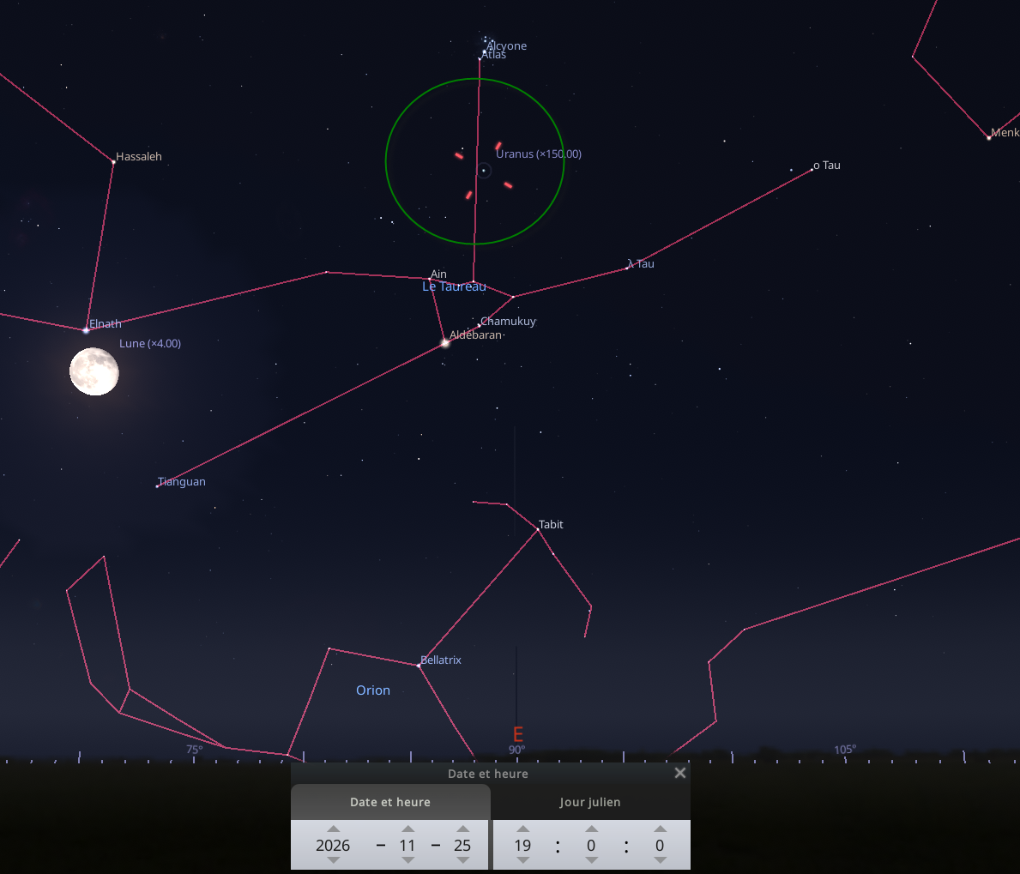Select the star Aldebaran

coord(445,342)
